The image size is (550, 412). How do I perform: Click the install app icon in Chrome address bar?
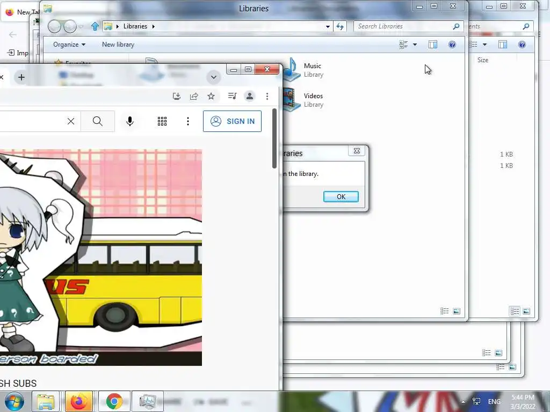coord(177,96)
